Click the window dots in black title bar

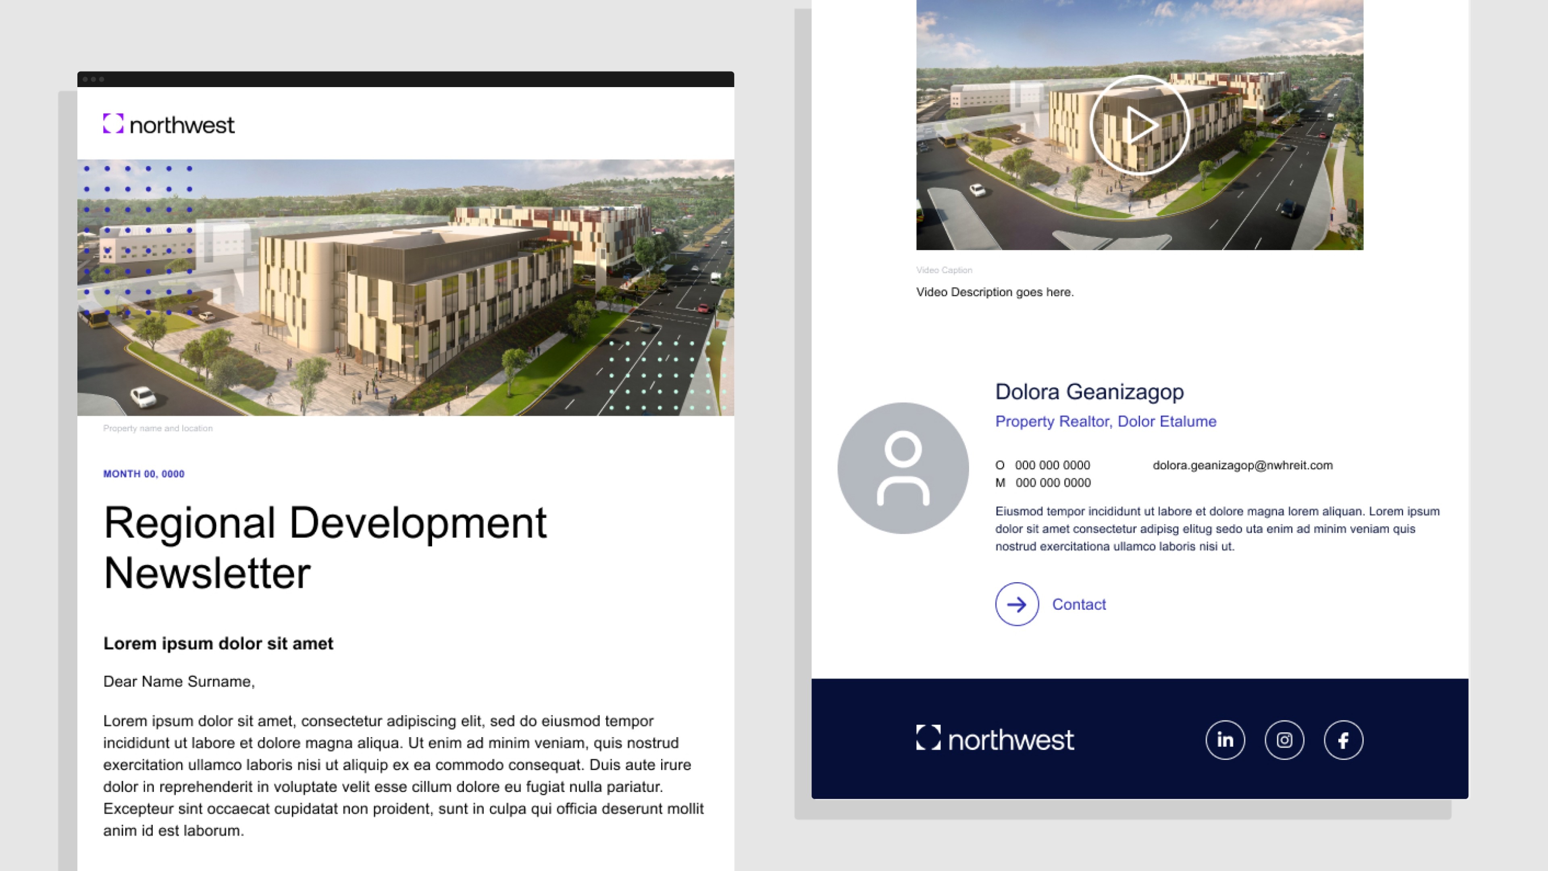93,79
